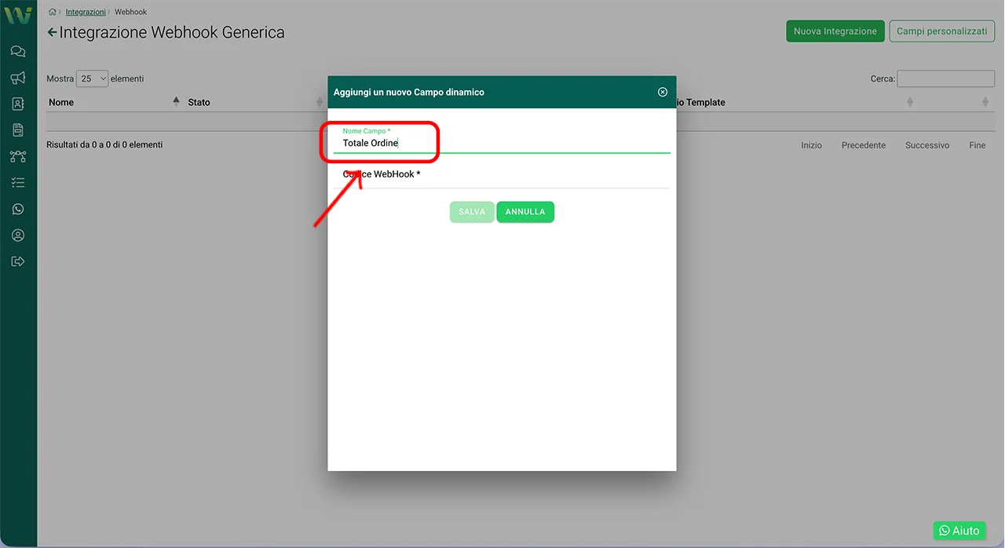Open the contacts address book icon
This screenshot has width=1005, height=548.
18,104
